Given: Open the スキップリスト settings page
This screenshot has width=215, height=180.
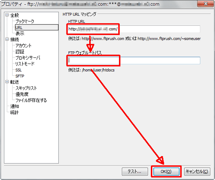Looking at the screenshot, I should [x=26, y=88].
